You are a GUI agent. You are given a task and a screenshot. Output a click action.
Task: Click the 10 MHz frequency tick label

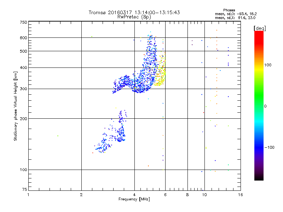204,195
